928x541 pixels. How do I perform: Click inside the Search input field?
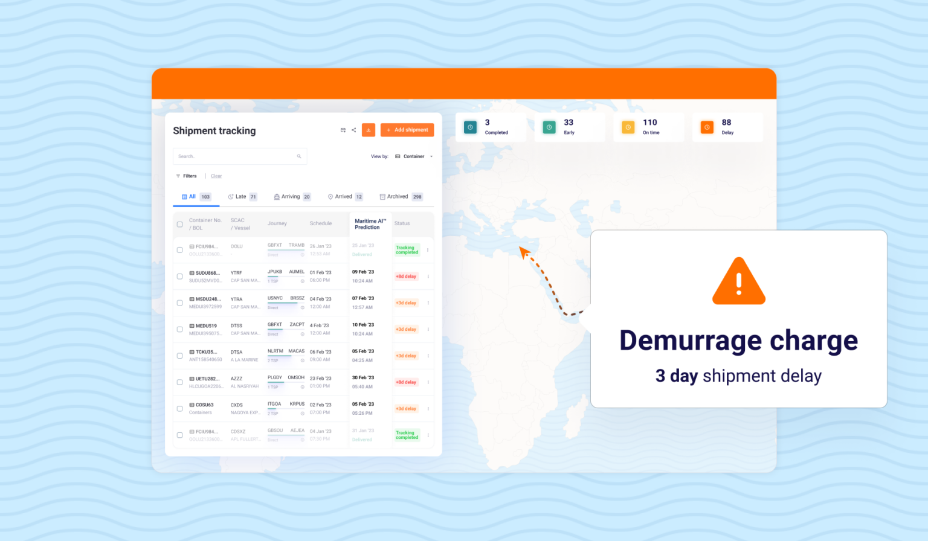tap(236, 156)
